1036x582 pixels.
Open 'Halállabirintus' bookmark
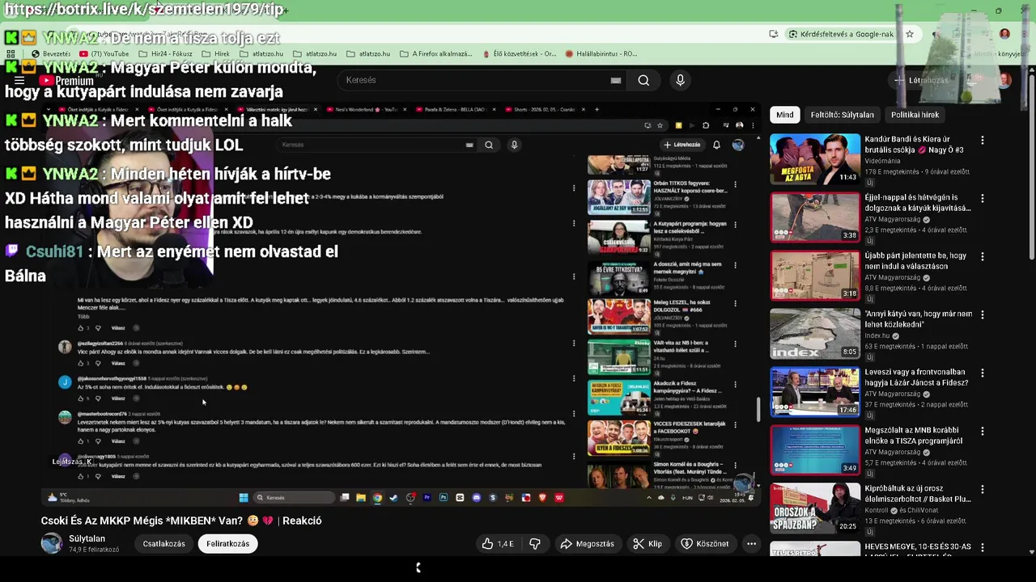pyautogui.click(x=601, y=54)
